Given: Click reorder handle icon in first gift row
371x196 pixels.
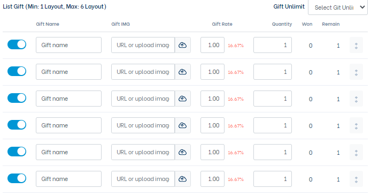Looking at the screenshot, I should 356,45.
